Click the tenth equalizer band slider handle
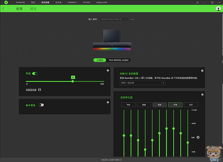Image resolution: width=223 pixels, height=162 pixels. pos(188,143)
